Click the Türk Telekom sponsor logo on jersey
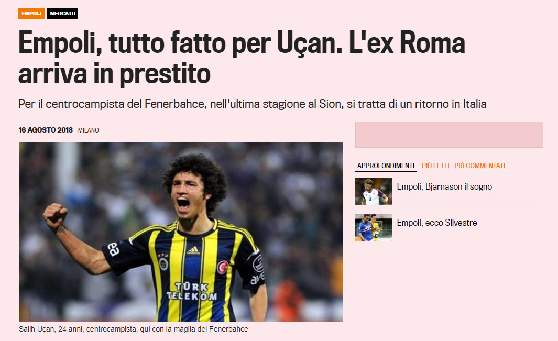 tap(192, 292)
